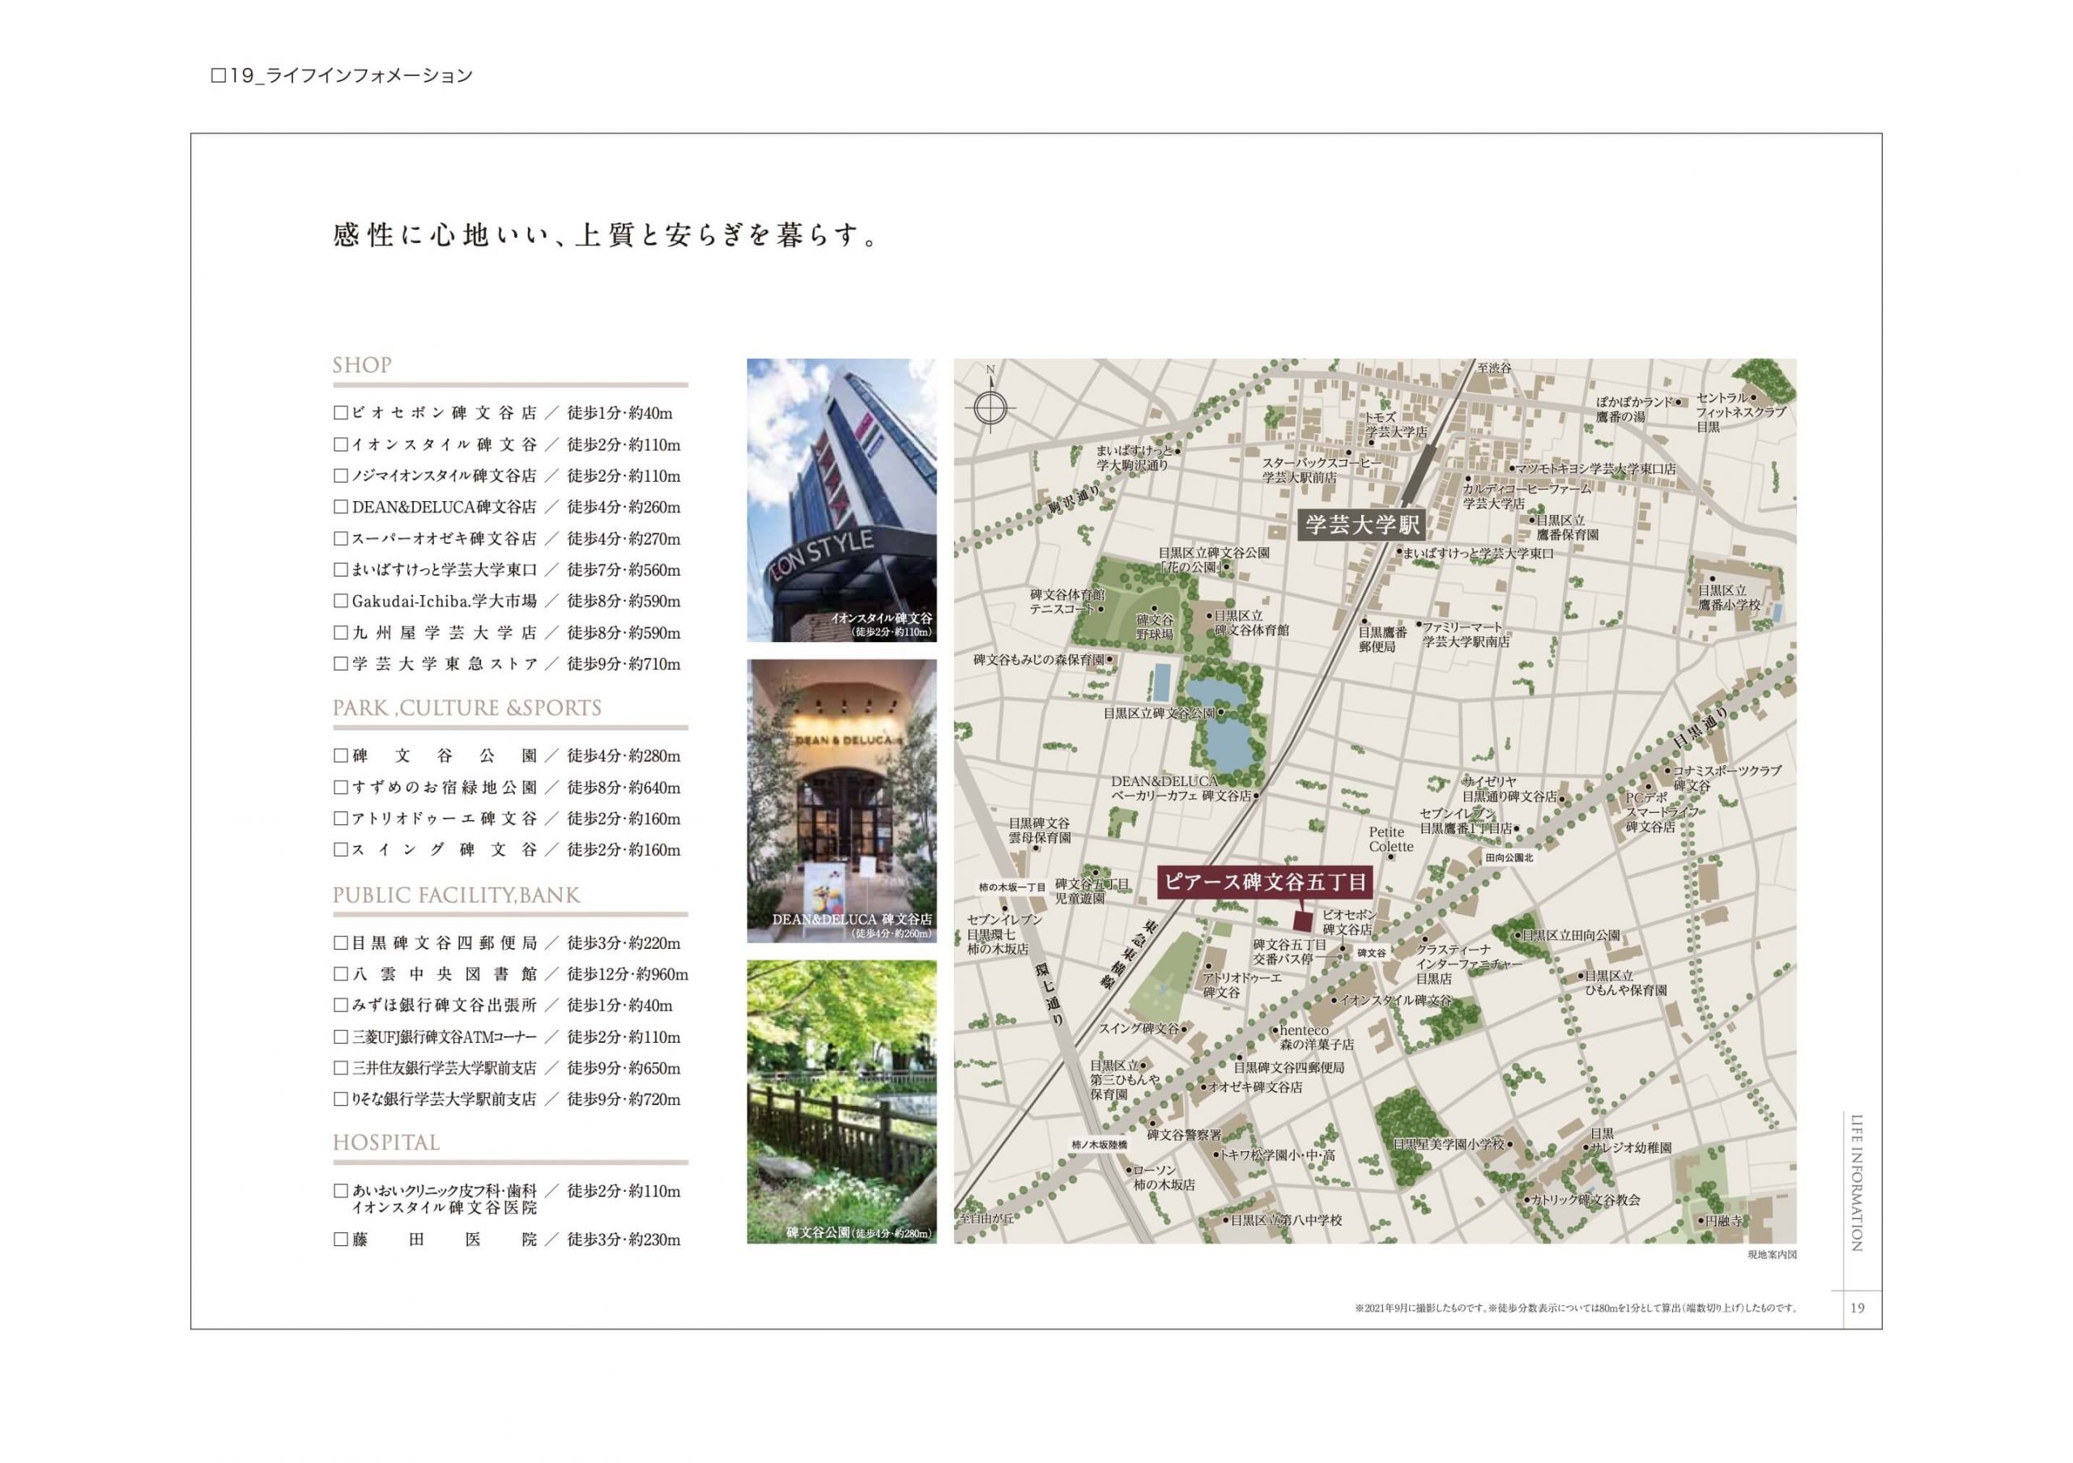Click the henteco森の洋菓子店 map label

click(1317, 1037)
